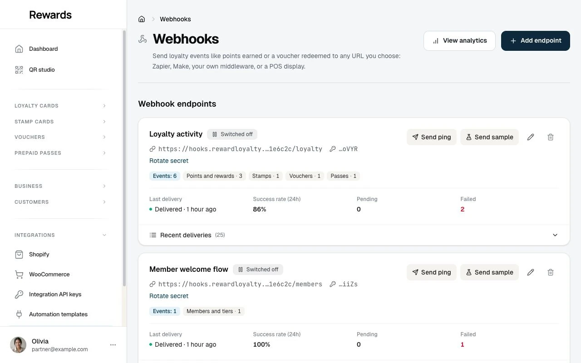This screenshot has width=581, height=363.
Task: Edit the Loyalty activity endpoint
Action: tap(531, 137)
